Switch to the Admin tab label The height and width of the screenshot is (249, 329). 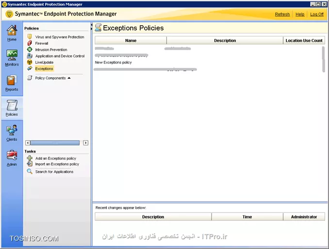(12, 164)
